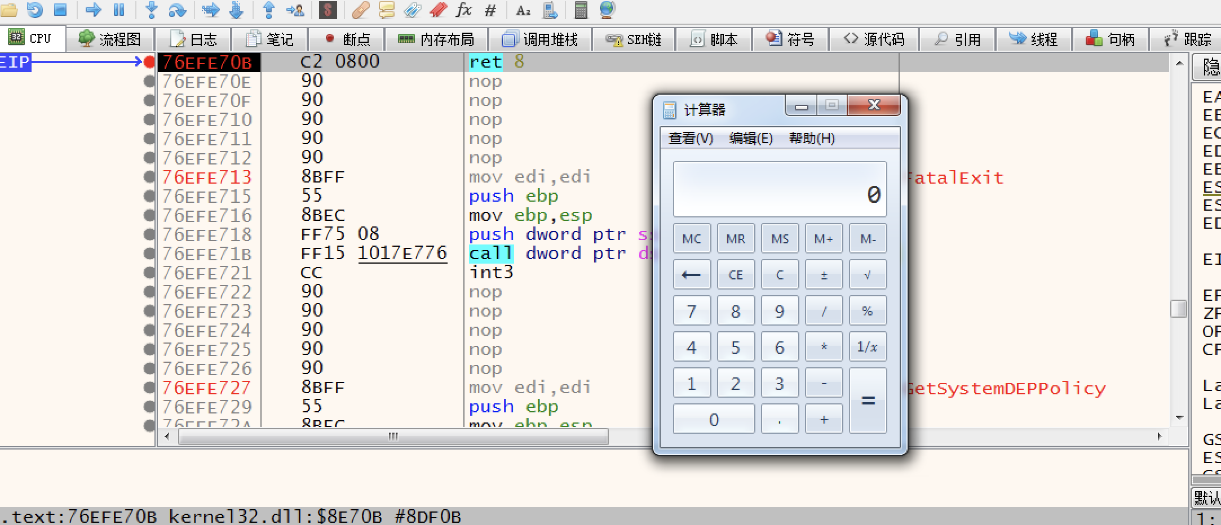Image resolution: width=1221 pixels, height=525 pixels.
Task: Click the run arrow icon
Action: pyautogui.click(x=93, y=10)
